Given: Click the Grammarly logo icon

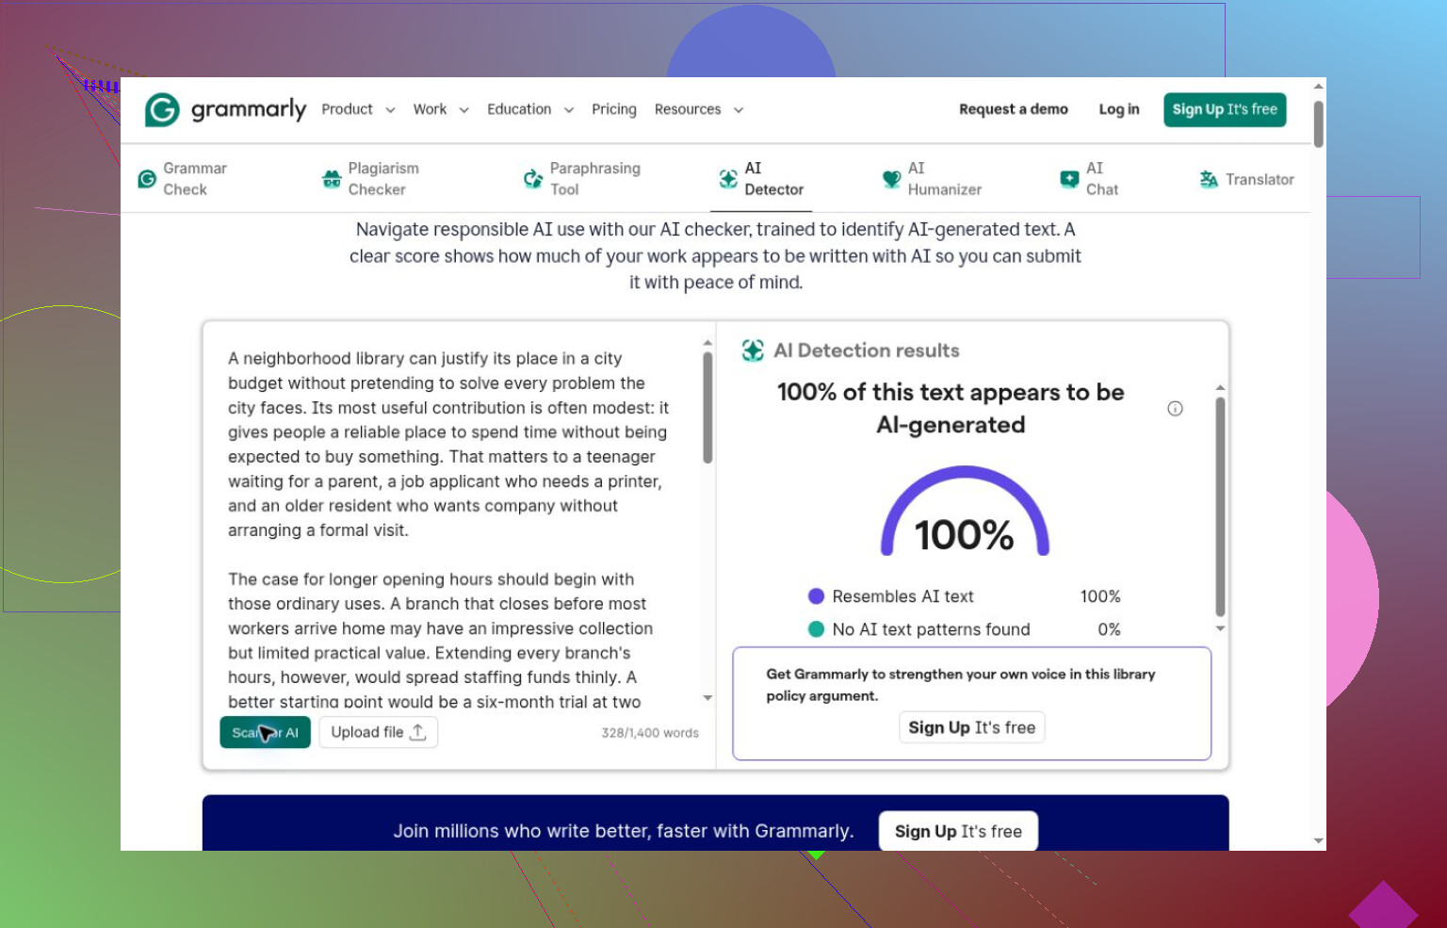Looking at the screenshot, I should pos(162,109).
